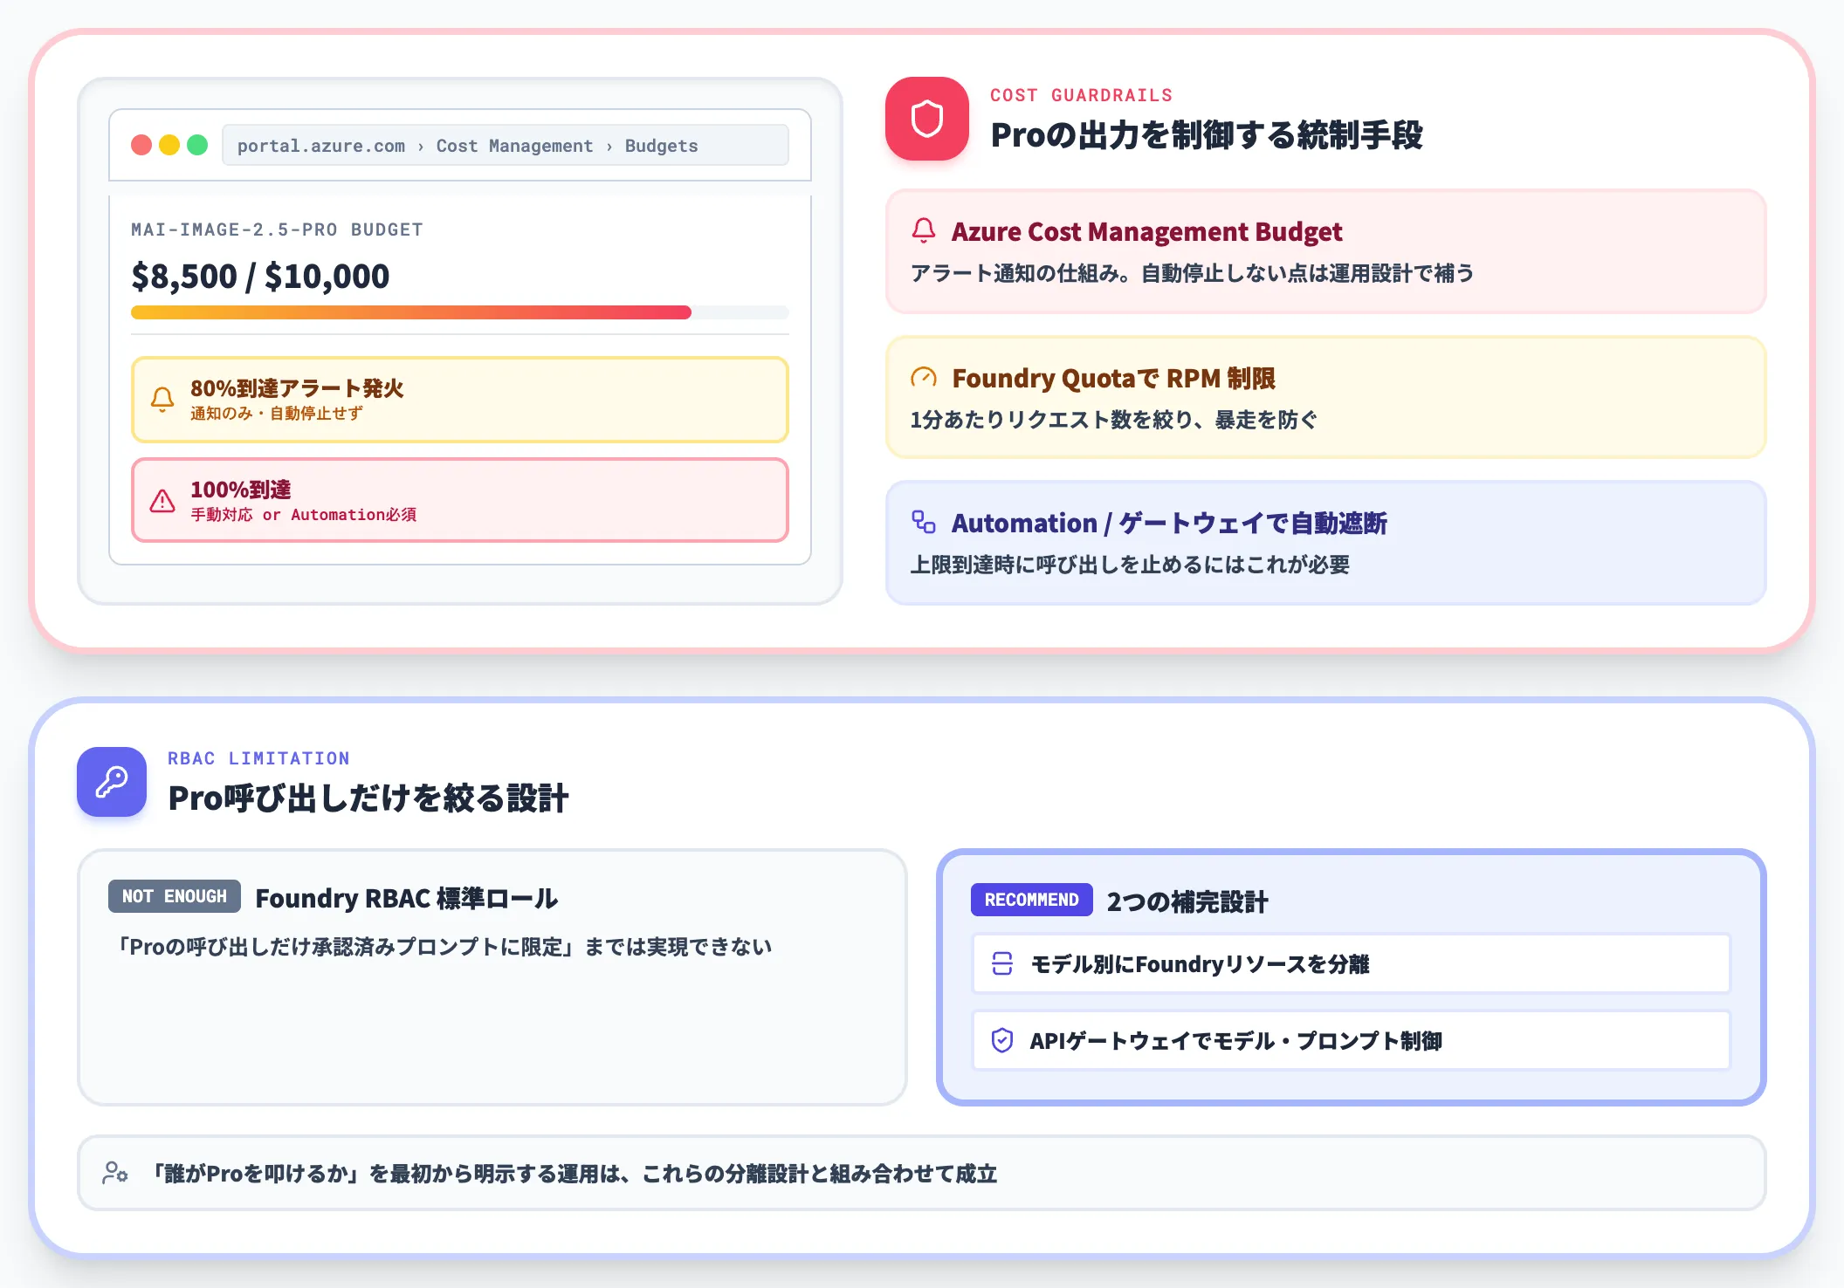
Task: Click the bell icon beside 80%到達アラート発火
Action: pos(162,400)
